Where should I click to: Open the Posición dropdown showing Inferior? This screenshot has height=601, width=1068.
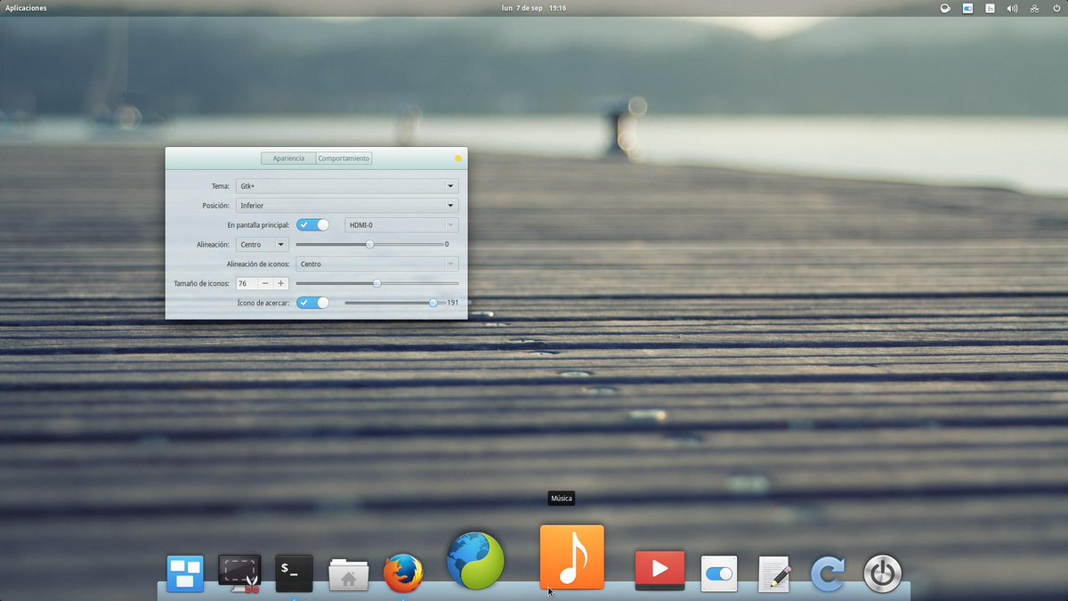click(x=347, y=206)
